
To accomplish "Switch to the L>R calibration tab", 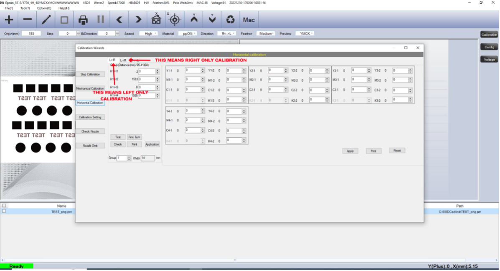I will click(123, 60).
